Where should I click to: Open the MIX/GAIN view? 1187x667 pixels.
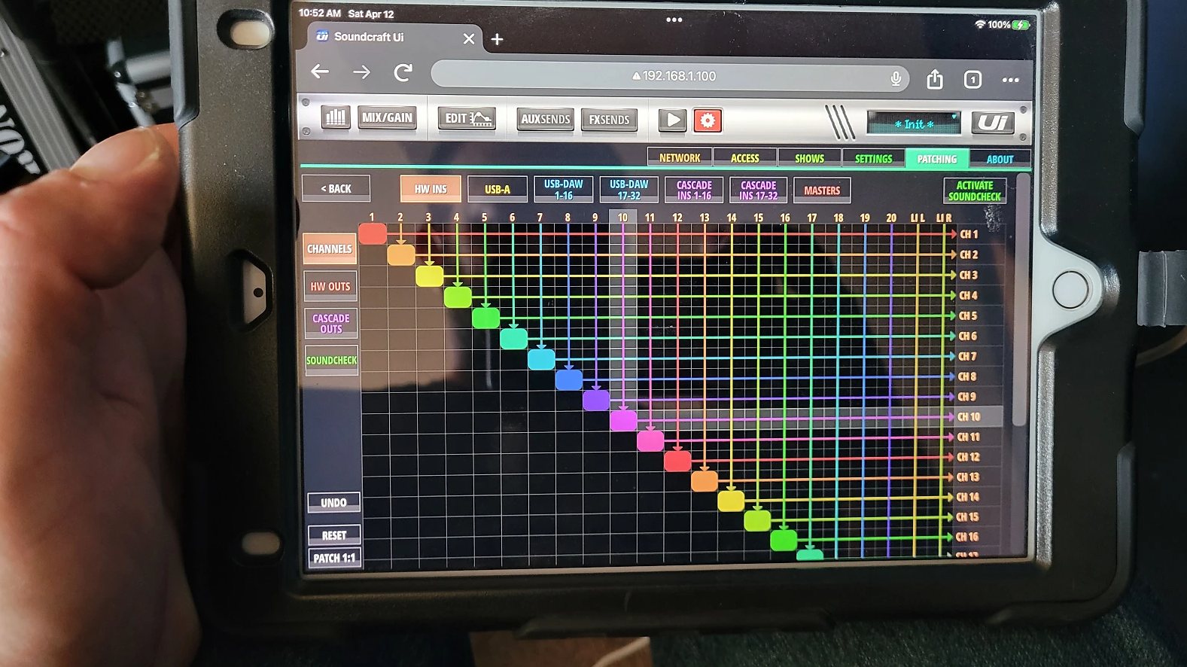click(x=387, y=117)
